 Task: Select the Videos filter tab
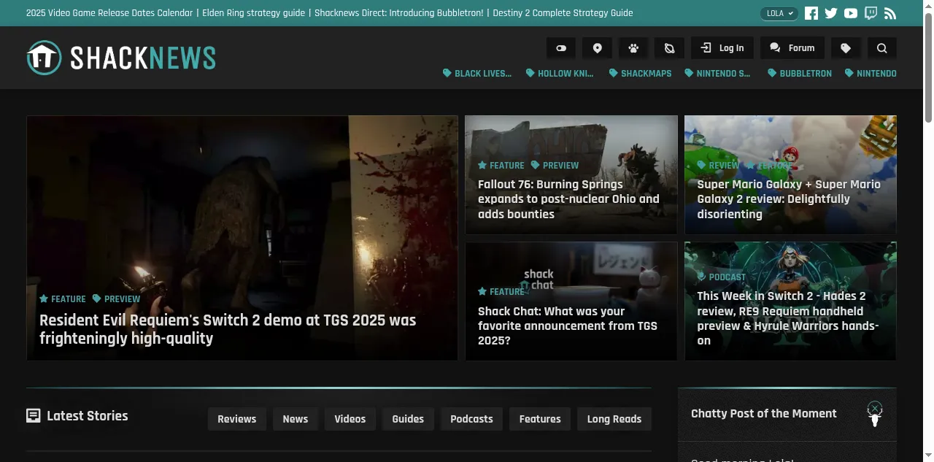point(350,419)
